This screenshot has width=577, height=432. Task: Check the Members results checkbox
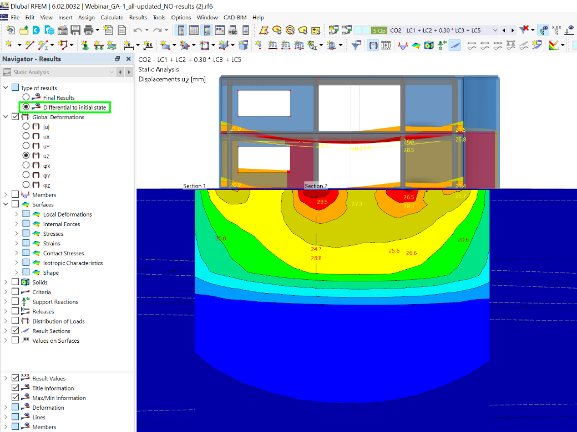pyautogui.click(x=15, y=194)
